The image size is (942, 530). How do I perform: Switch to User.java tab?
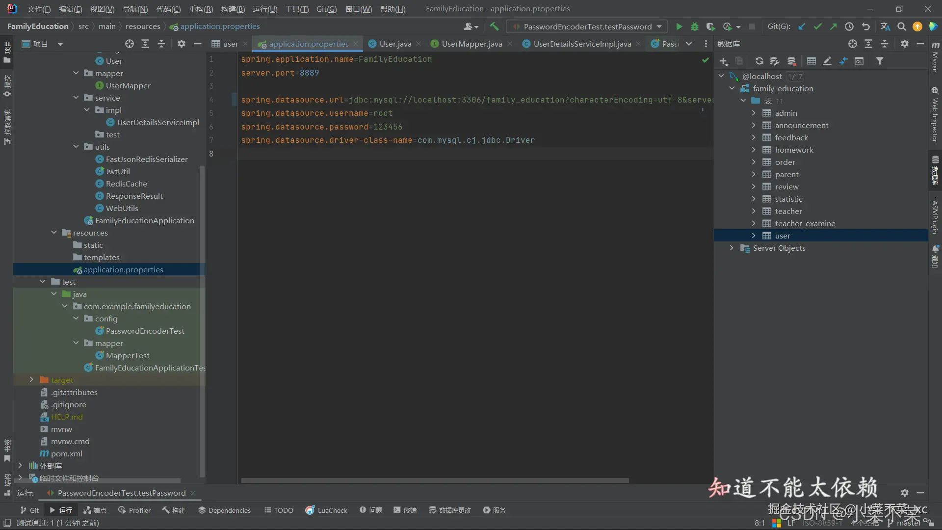395,44
